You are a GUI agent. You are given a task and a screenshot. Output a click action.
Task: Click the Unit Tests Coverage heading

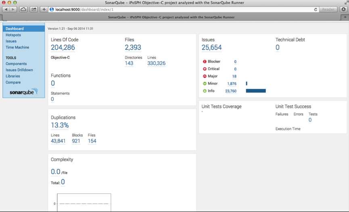click(222, 106)
